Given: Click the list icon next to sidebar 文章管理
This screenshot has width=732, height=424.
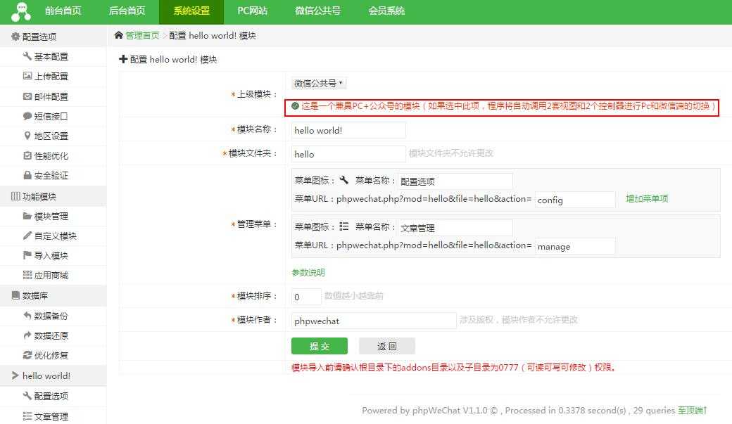Looking at the screenshot, I should (x=27, y=416).
